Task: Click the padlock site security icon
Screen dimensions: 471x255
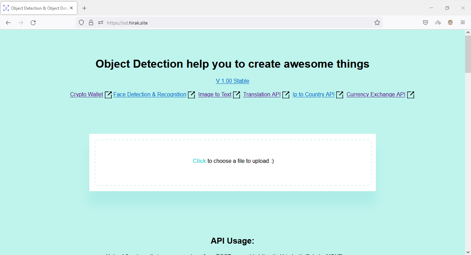Action: 91,23
